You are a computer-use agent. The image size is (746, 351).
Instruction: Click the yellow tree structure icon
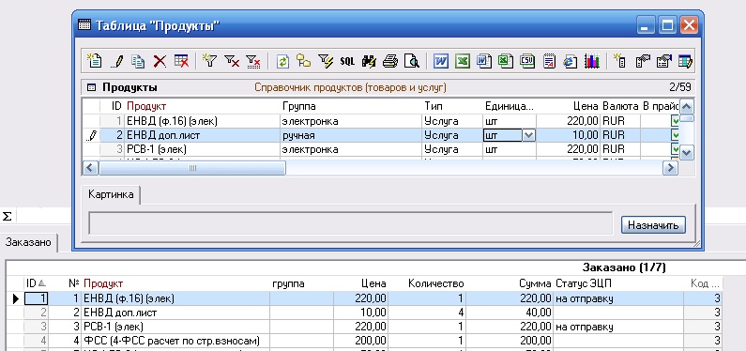click(x=303, y=61)
